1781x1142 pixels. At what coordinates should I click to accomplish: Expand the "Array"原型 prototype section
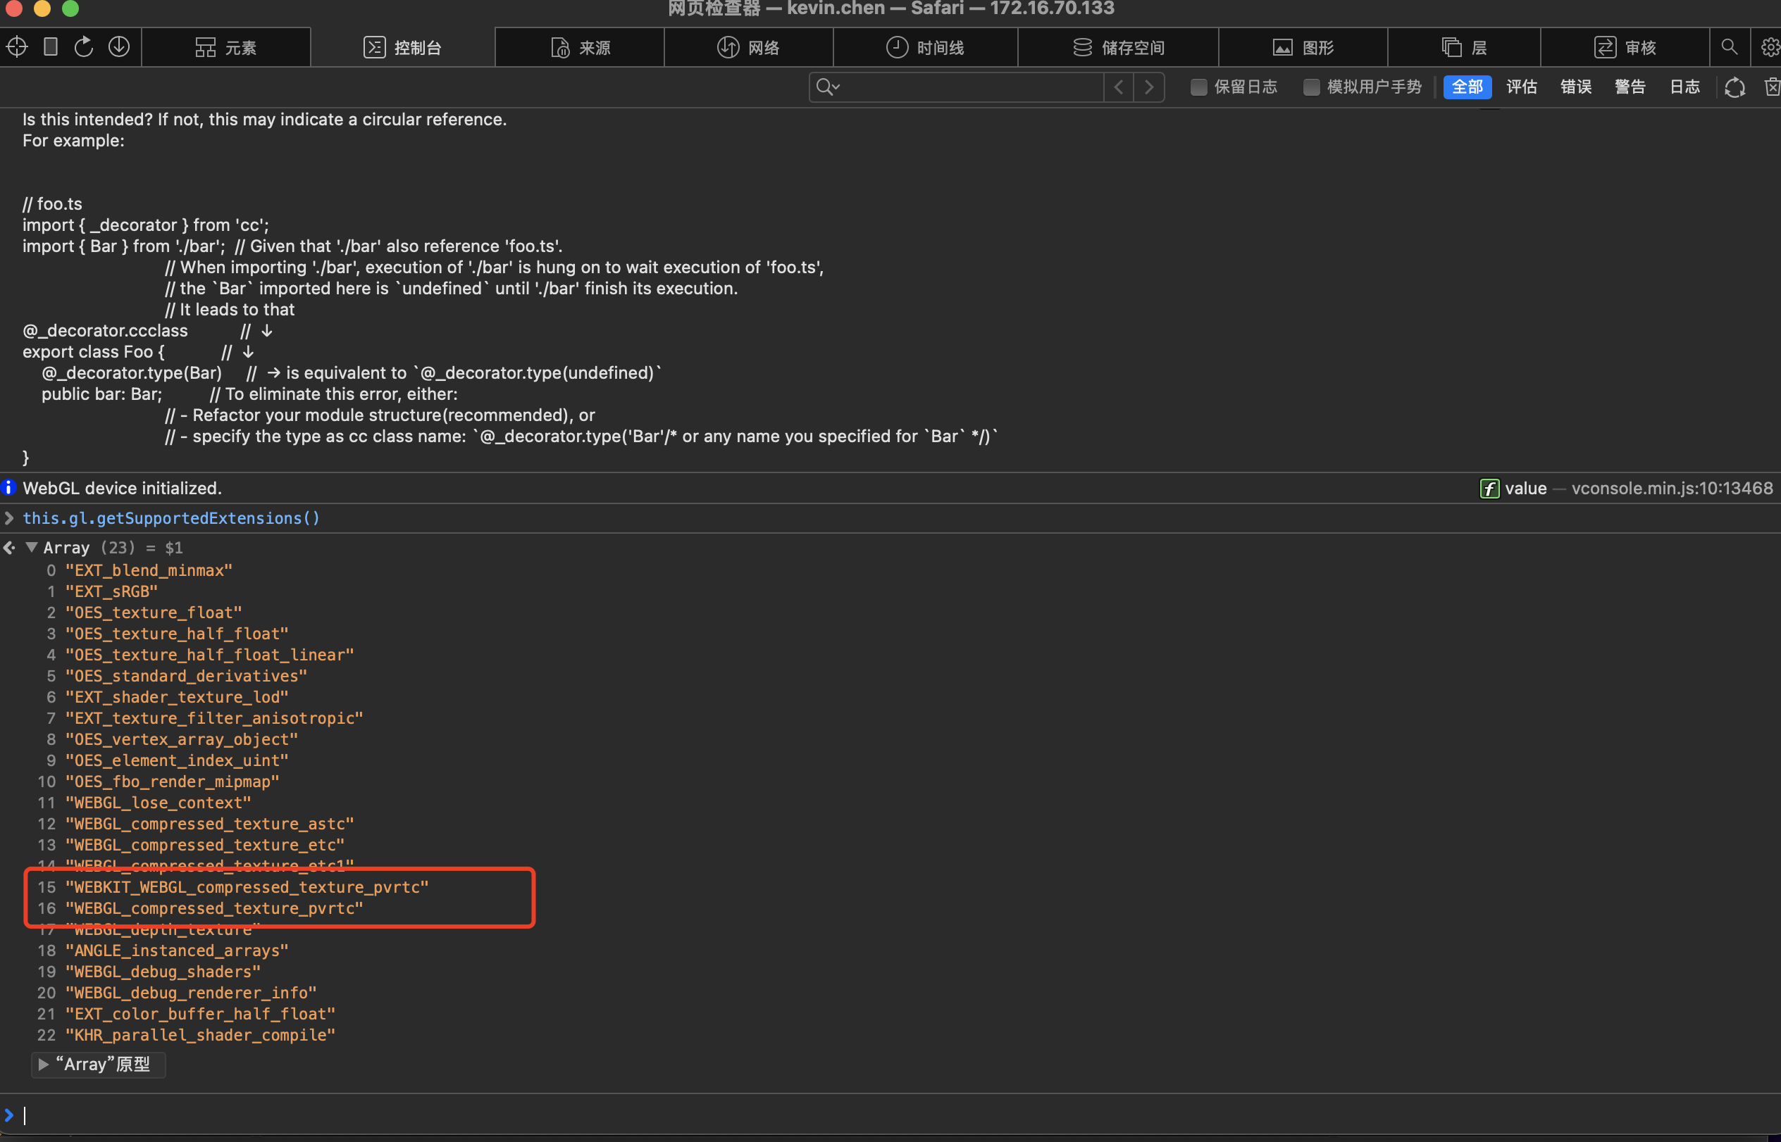point(43,1064)
